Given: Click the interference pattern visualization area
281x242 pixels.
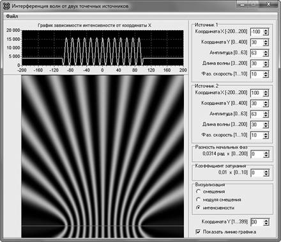Looking at the screenshot, I should coord(102,157).
